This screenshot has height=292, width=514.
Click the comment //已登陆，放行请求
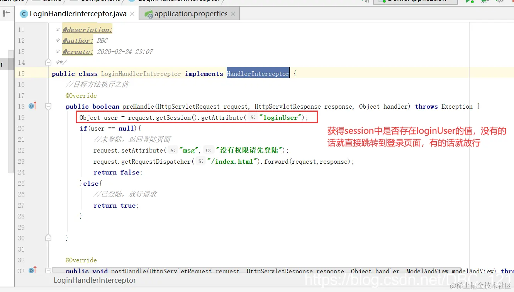(x=125, y=194)
